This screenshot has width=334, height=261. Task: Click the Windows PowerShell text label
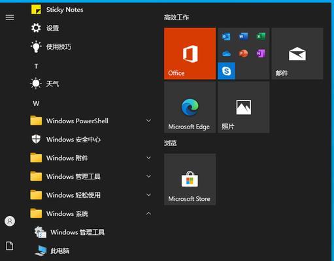coord(77,121)
